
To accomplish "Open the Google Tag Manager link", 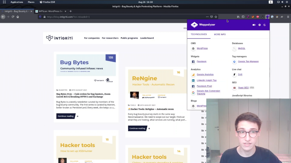I will tap(248, 61).
